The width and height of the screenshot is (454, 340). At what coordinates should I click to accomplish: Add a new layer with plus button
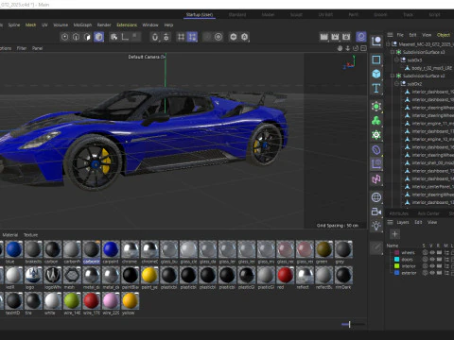point(394,234)
